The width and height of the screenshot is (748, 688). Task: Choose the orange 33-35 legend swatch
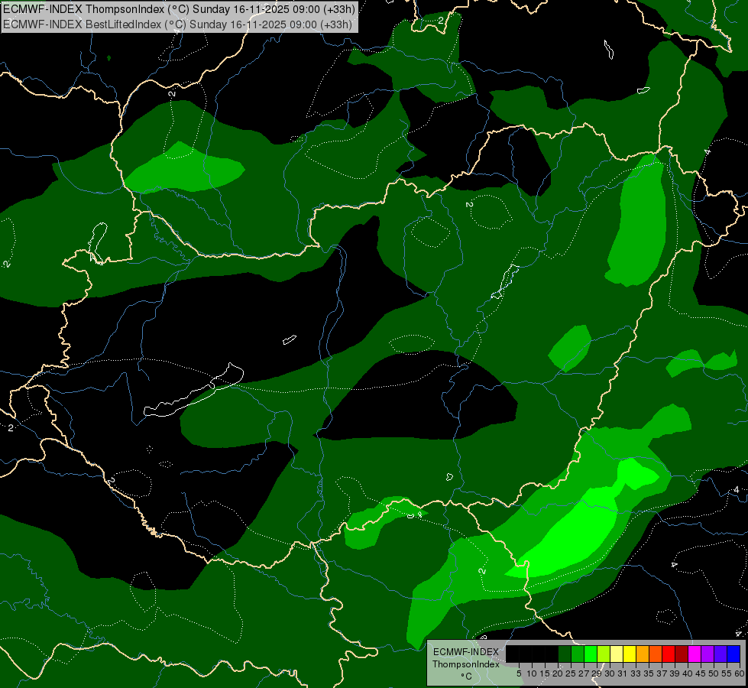click(x=643, y=654)
